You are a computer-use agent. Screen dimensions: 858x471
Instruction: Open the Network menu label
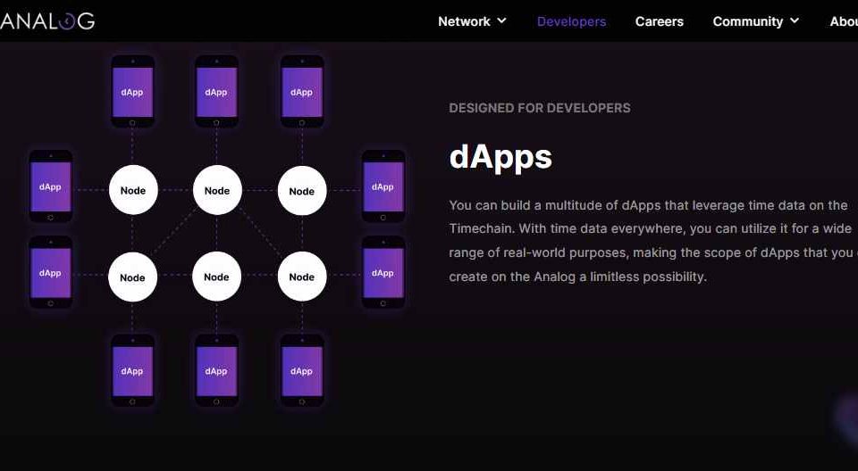[464, 21]
